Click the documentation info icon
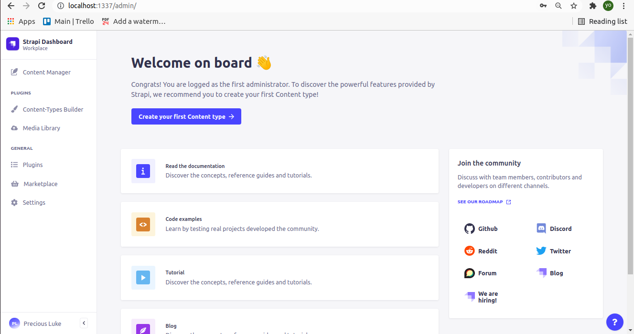The height and width of the screenshot is (334, 634). (x=143, y=171)
